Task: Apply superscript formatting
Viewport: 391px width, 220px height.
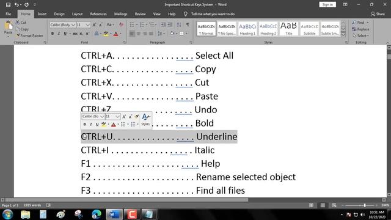Action: (87, 34)
